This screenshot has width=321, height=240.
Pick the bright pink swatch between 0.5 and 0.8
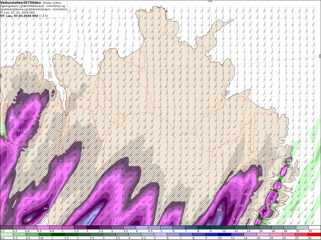point(44,227)
